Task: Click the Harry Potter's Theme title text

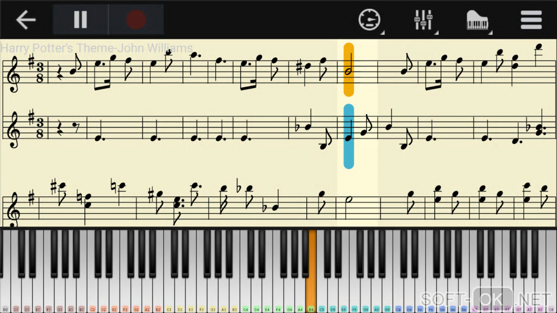Action: (x=97, y=48)
